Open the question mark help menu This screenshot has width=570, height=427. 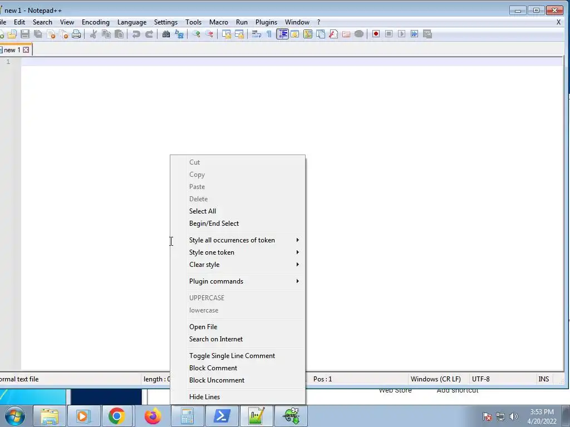point(319,22)
